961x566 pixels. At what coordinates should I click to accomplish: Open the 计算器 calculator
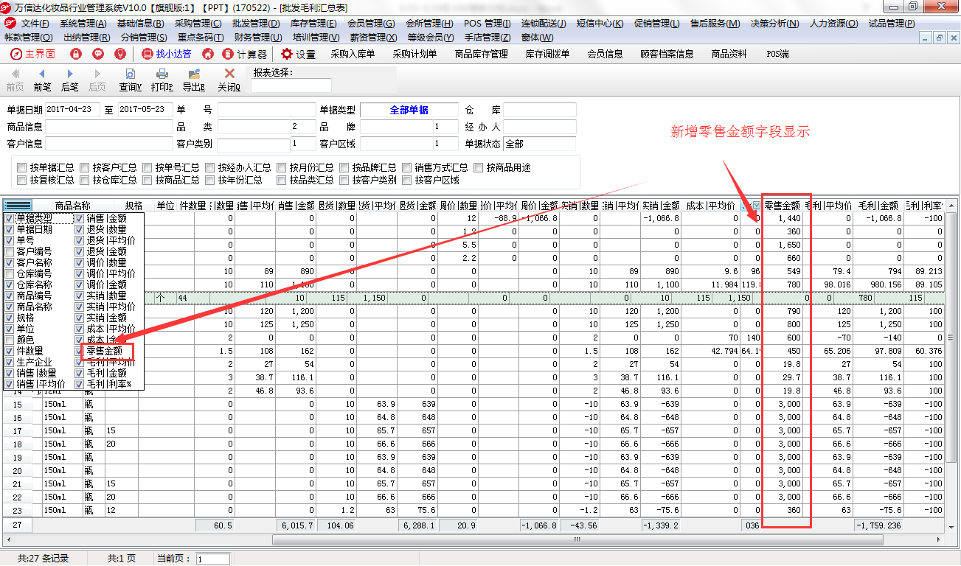[x=245, y=54]
